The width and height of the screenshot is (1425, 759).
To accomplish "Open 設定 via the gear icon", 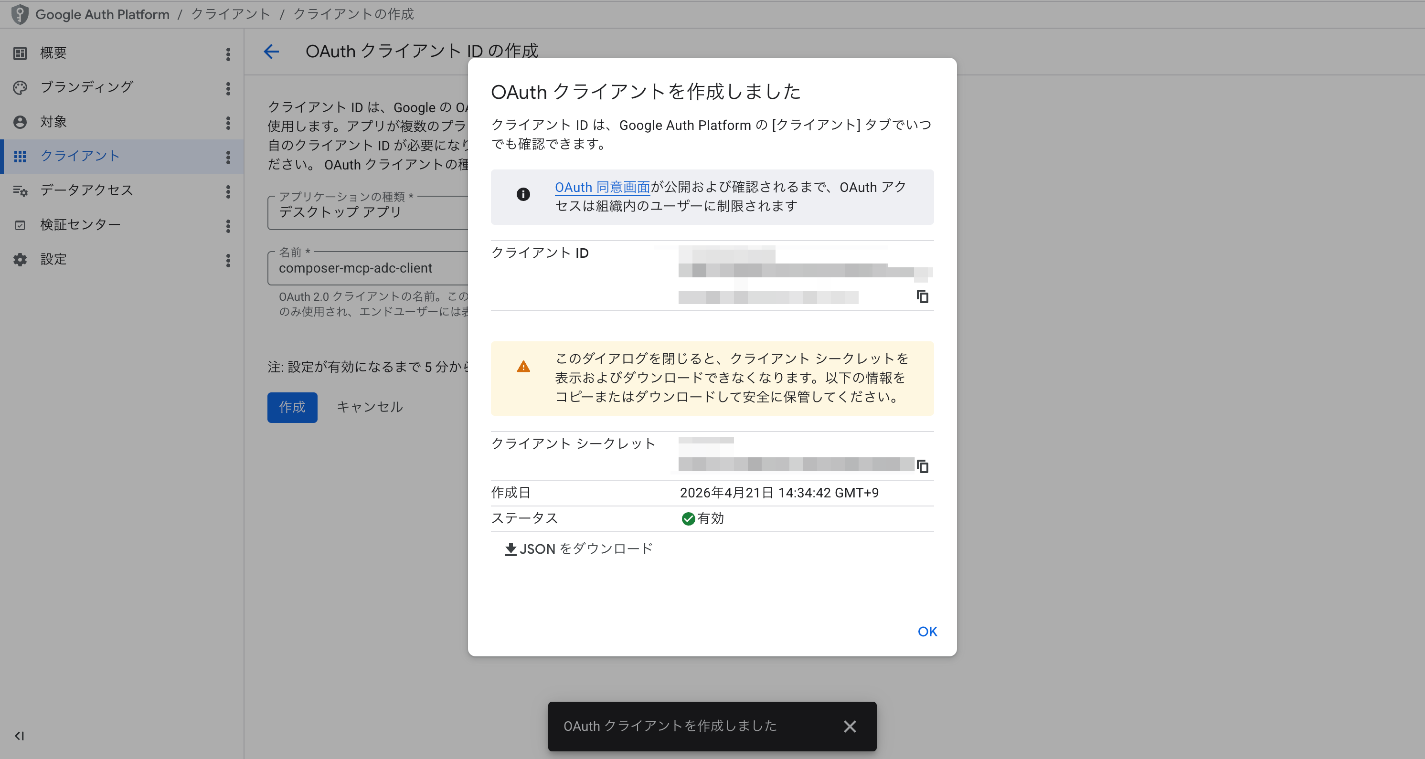I will [x=20, y=259].
